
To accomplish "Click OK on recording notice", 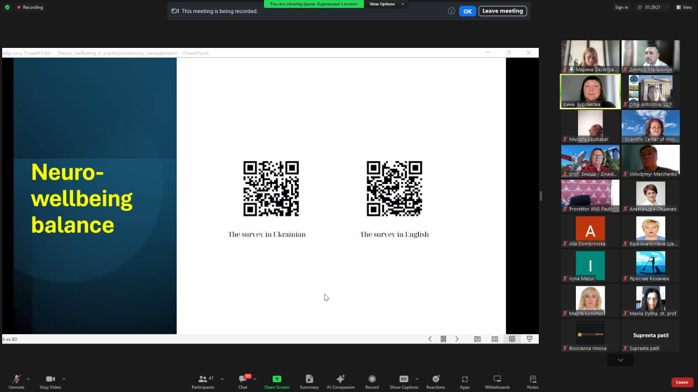I will pos(467,11).
